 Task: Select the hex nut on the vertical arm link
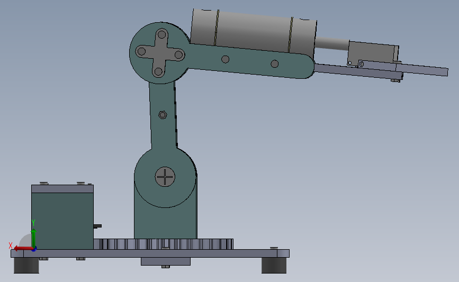[x=163, y=115]
